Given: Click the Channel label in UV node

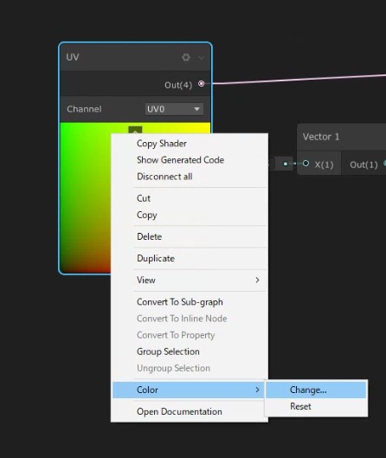Looking at the screenshot, I should pos(84,109).
